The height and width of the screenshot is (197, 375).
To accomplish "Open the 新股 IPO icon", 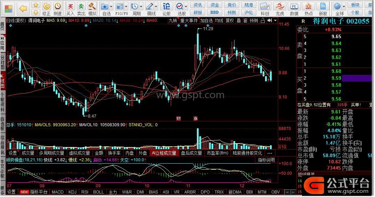I will (323, 9).
